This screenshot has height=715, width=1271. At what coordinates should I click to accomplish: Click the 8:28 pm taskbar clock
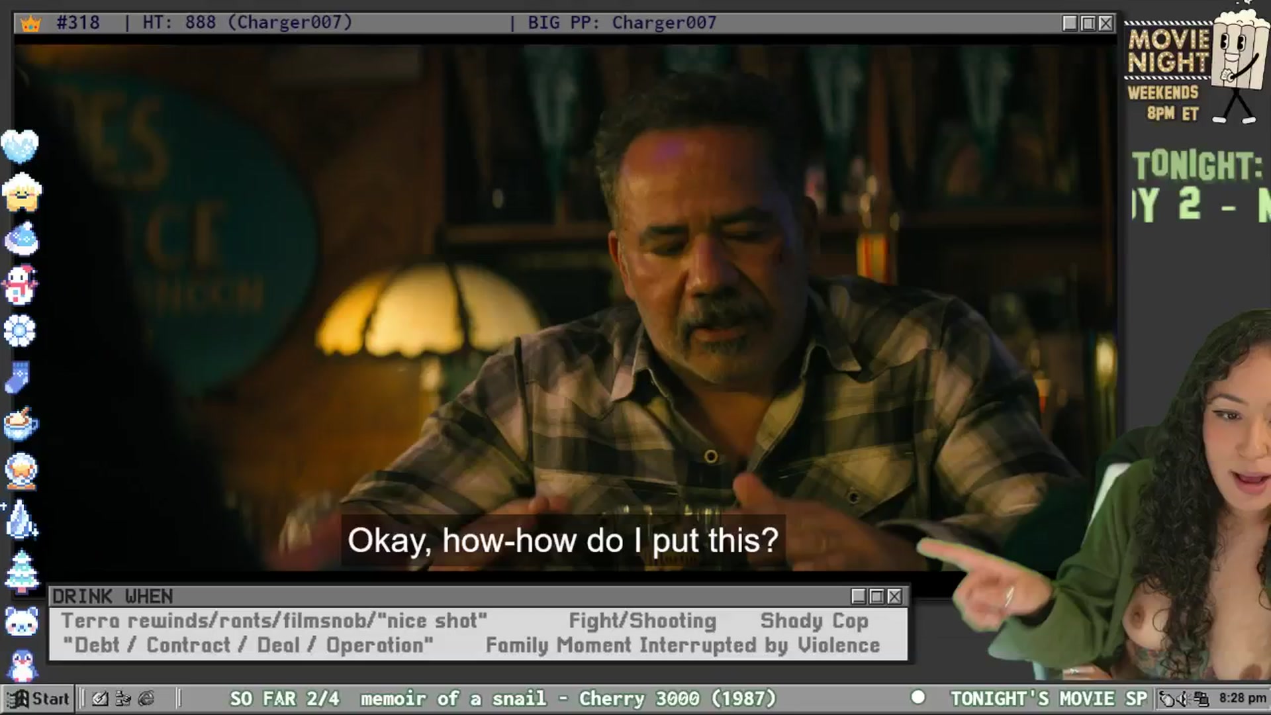point(1242,698)
